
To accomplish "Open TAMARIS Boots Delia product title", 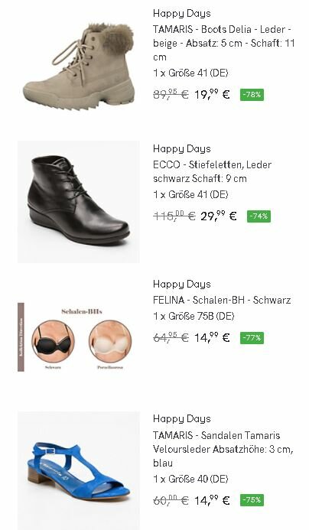I will pyautogui.click(x=224, y=44).
